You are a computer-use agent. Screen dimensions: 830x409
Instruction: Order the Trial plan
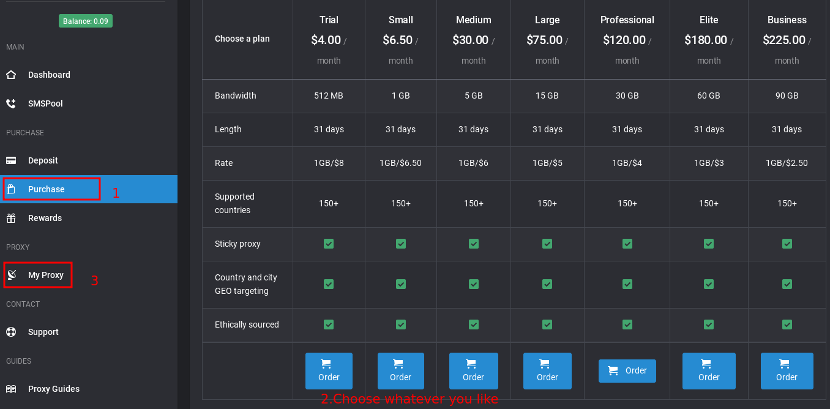point(329,371)
